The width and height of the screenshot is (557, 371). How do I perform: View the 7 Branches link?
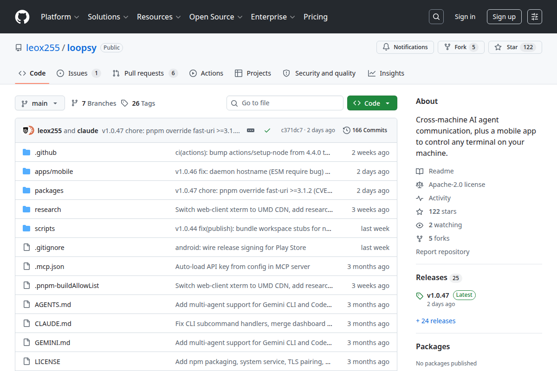pos(94,103)
